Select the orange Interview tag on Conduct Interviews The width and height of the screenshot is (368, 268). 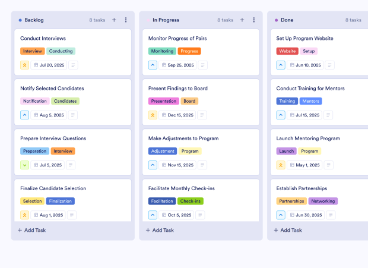tap(32, 51)
